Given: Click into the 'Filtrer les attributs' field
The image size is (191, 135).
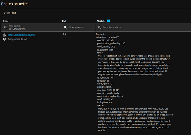Looking at the screenshot, I should pos(143,27).
